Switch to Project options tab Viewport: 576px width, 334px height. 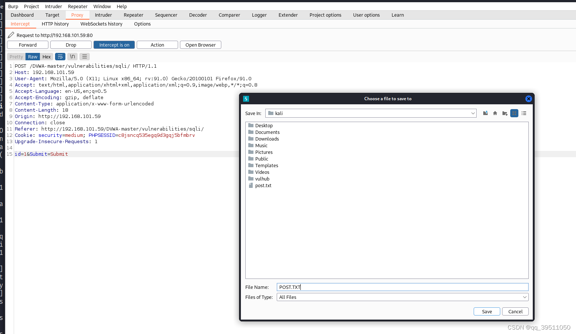(x=326, y=15)
